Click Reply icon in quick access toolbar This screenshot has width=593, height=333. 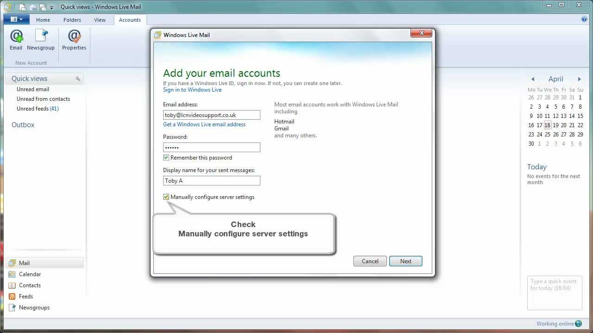(33, 7)
